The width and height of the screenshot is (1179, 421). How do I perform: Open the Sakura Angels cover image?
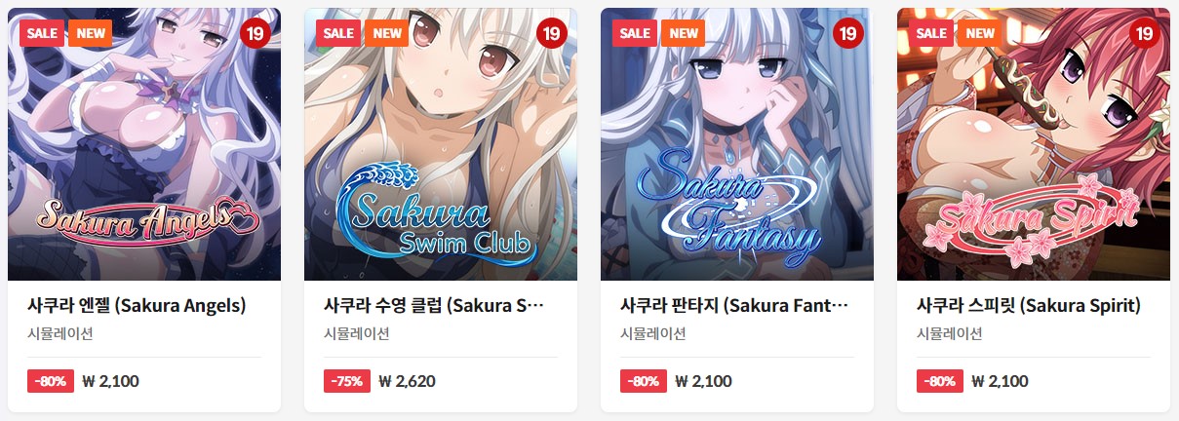tap(144, 144)
